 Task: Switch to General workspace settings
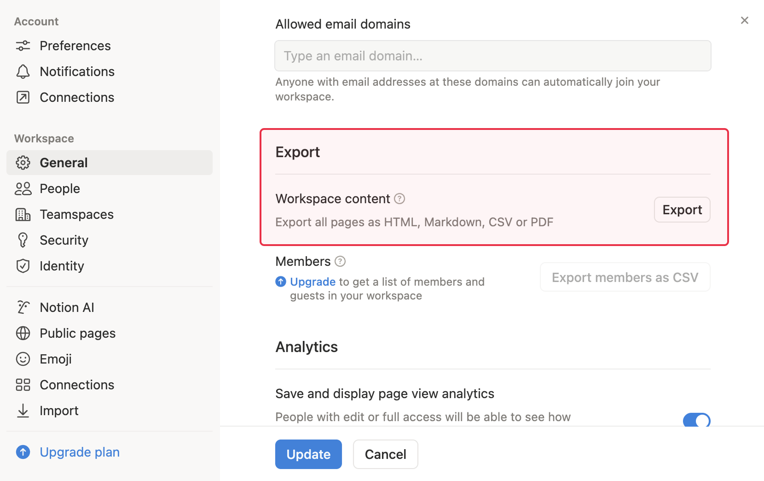tap(64, 162)
